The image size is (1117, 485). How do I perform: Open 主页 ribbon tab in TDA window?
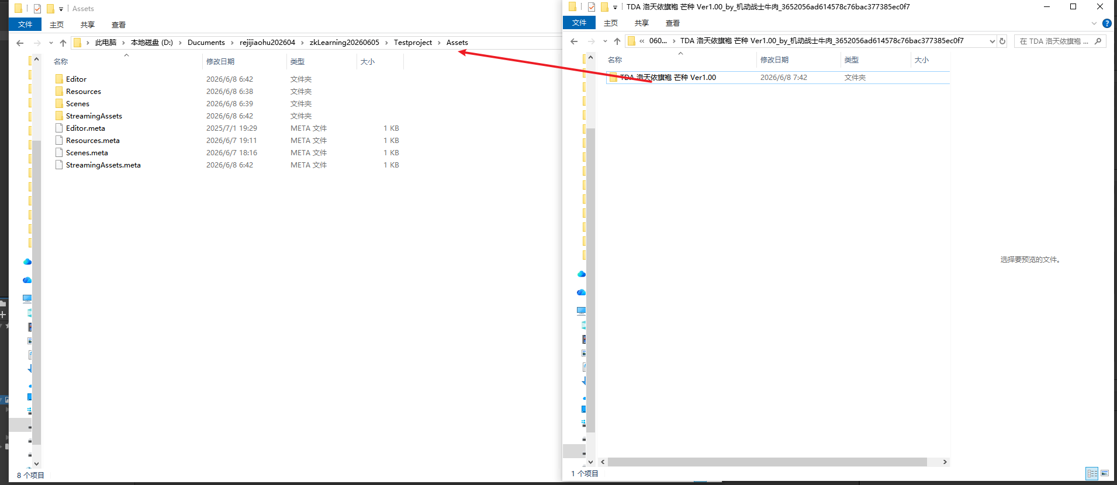[x=611, y=23]
